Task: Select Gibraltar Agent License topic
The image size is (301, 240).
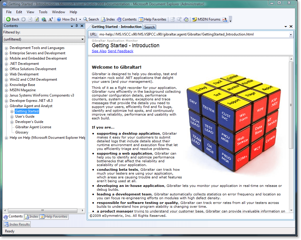Action: click(33, 127)
